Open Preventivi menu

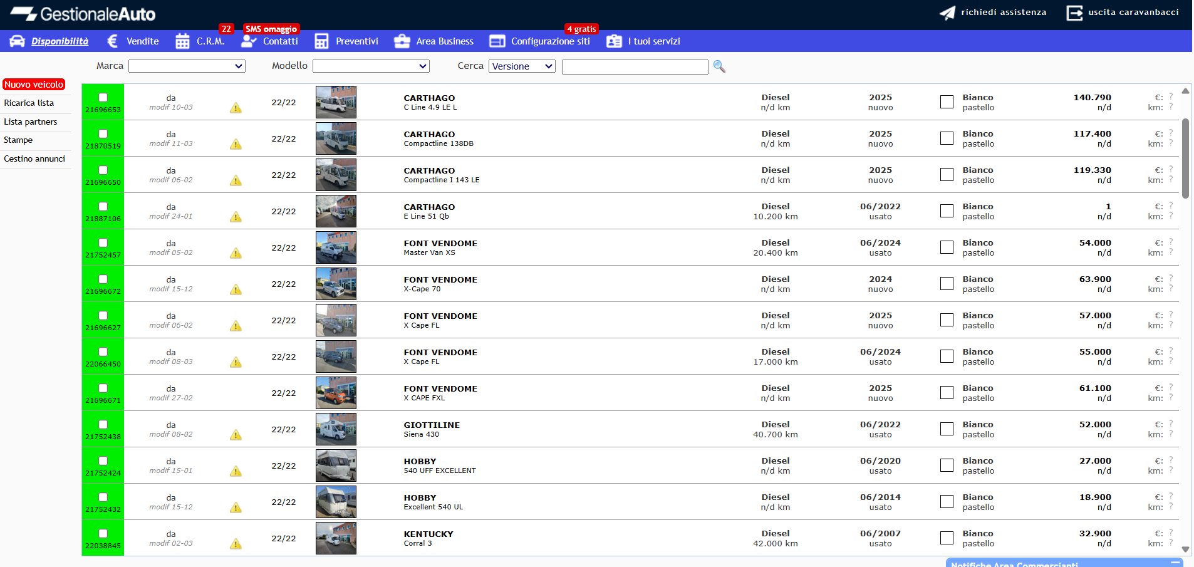tap(357, 41)
